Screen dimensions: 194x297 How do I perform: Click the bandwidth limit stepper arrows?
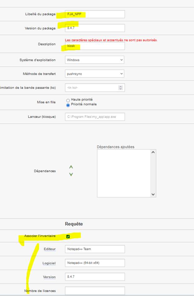coord(120,88)
